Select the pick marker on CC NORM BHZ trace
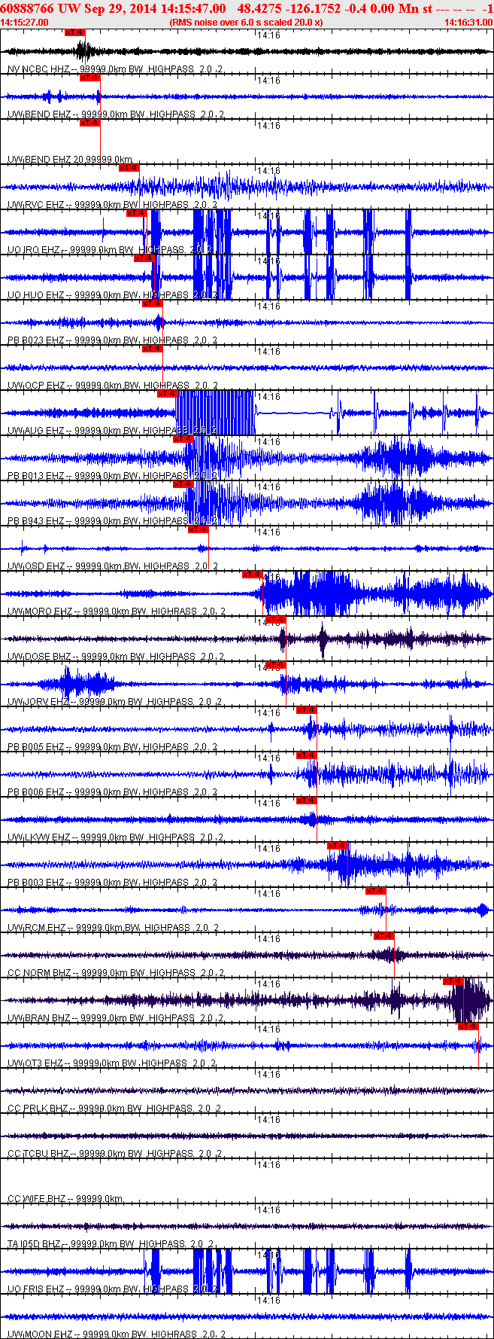Screen dimensions: 494x1339 point(383,936)
